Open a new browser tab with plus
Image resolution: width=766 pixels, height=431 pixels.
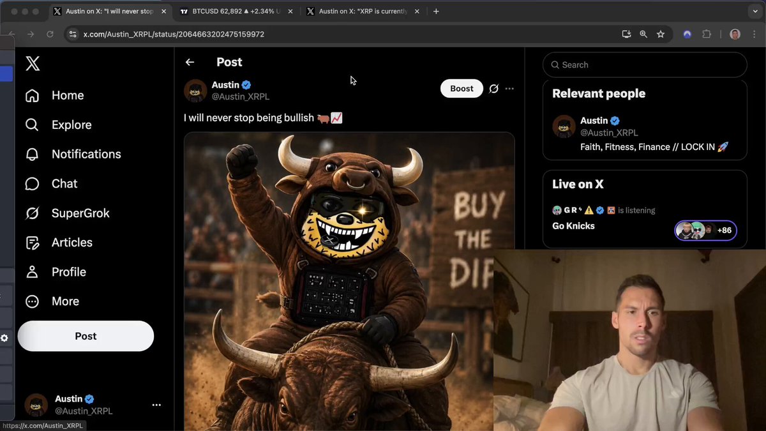[x=437, y=11]
